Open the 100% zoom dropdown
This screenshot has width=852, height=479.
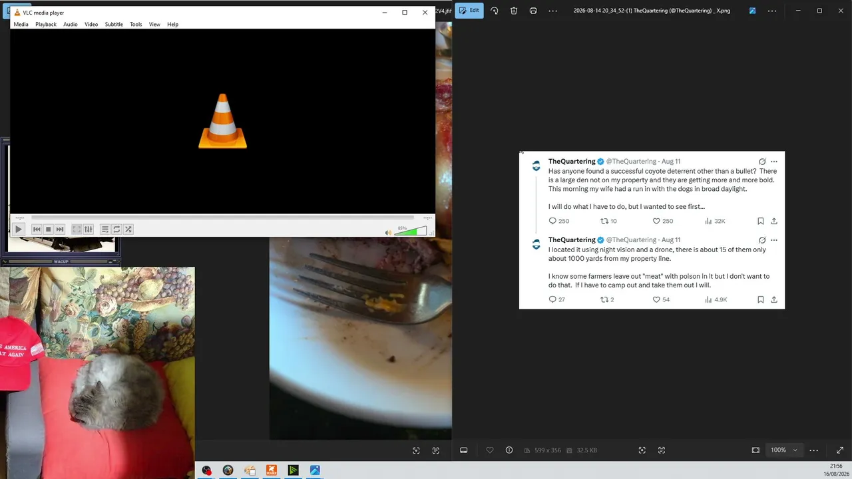coord(784,450)
